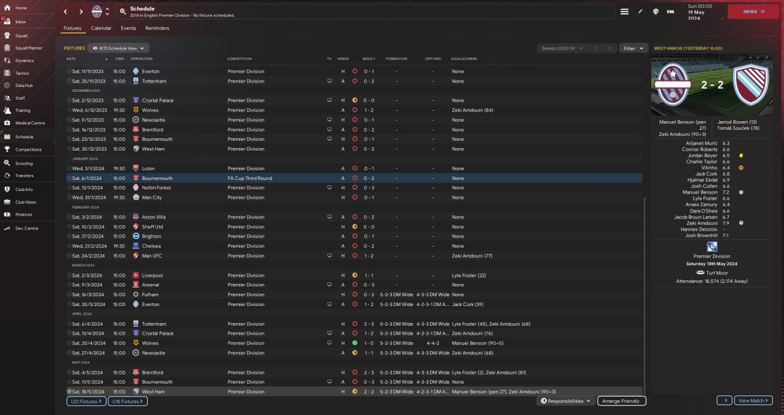Open the Club Vision icon
The image size is (784, 415).
[x=7, y=202]
